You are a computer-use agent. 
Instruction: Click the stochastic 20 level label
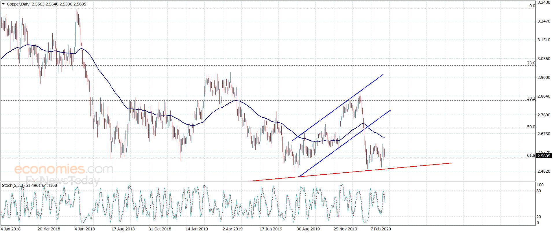click(539, 217)
